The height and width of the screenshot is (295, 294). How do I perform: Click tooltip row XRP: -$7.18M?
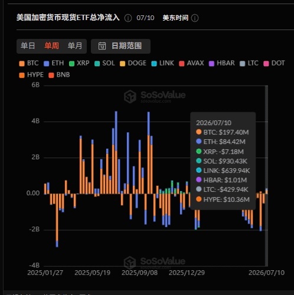pos(220,152)
